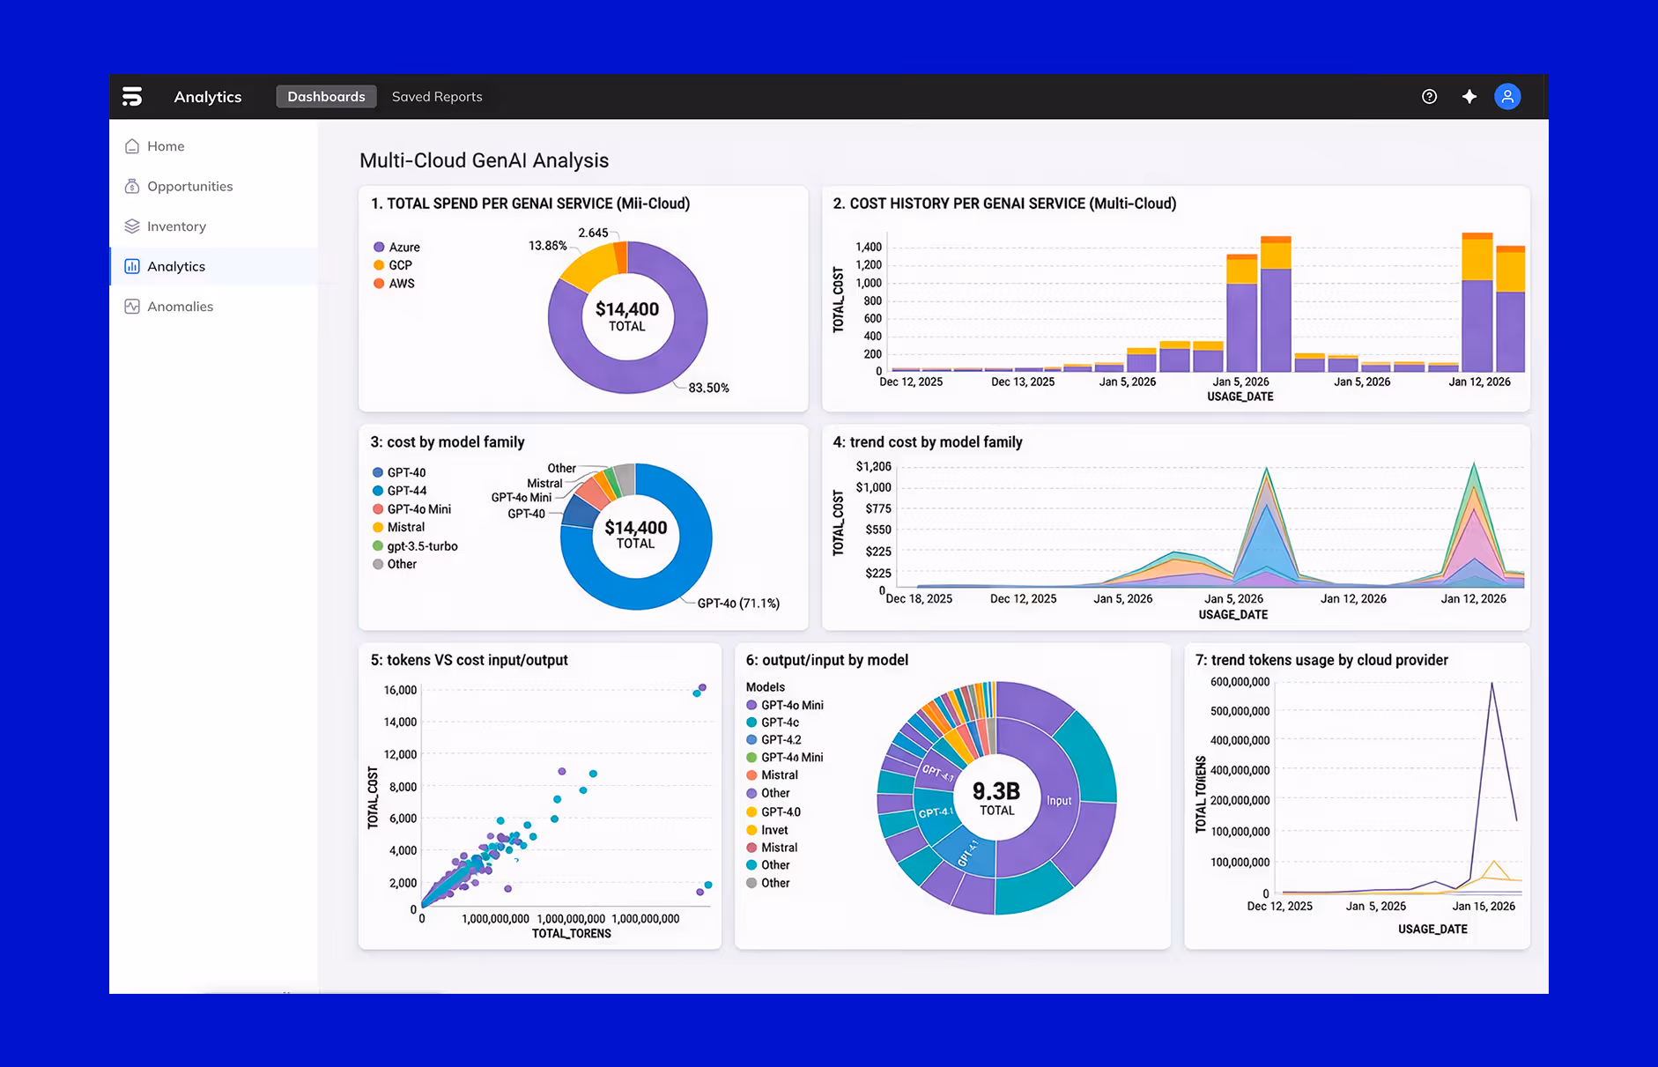Open the Inventory section icon
The width and height of the screenshot is (1658, 1067).
[x=131, y=226]
